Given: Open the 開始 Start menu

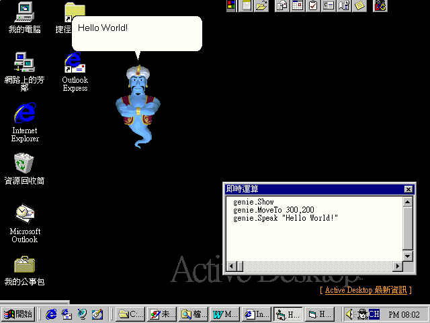Looking at the screenshot, I should click(19, 314).
